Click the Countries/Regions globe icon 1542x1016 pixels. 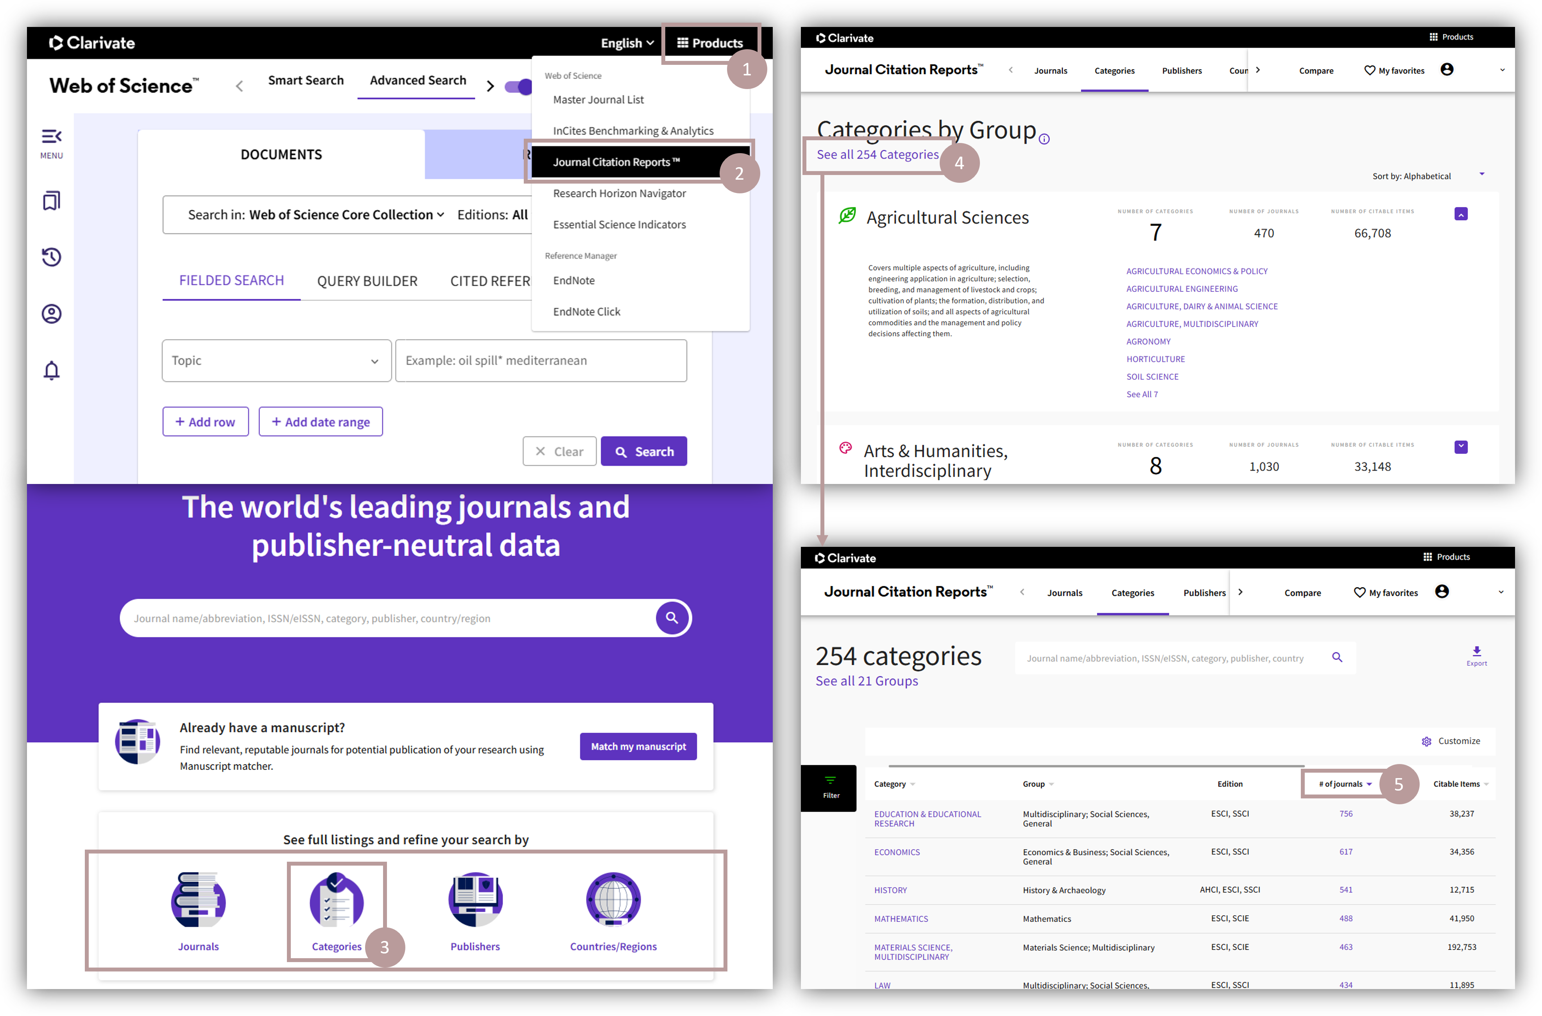pyautogui.click(x=613, y=899)
